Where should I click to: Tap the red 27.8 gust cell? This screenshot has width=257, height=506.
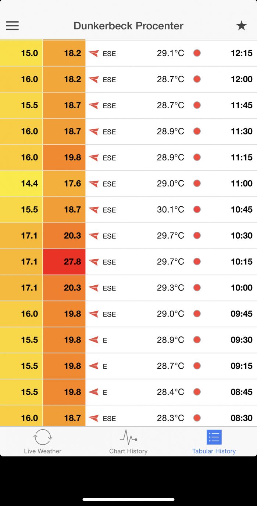coord(64,262)
